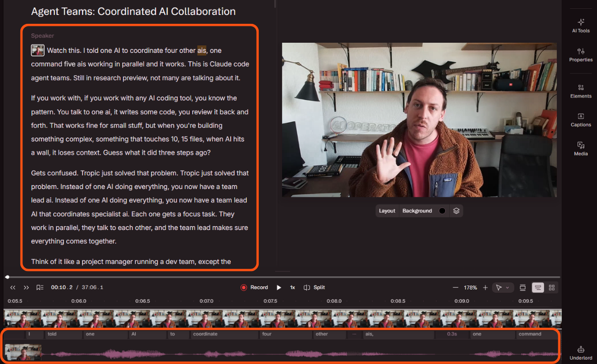The height and width of the screenshot is (364, 597).
Task: Start recording with the Record button
Action: coord(254,287)
